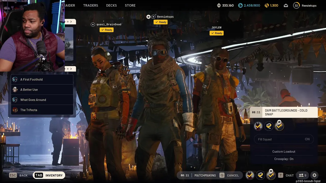Click the 00:11 timer in map panel
Screen dimensions: 326x183
[x=256, y=112]
